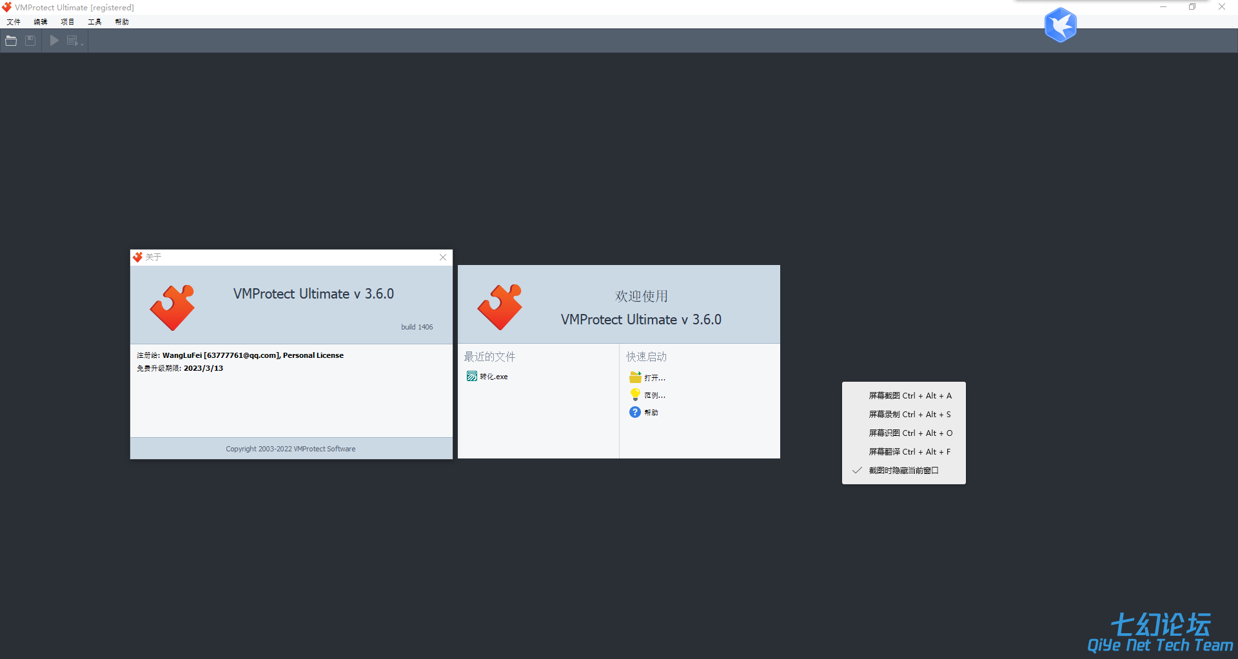Click the WangLuFei registration line
Image resolution: width=1238 pixels, height=659 pixels.
point(240,355)
